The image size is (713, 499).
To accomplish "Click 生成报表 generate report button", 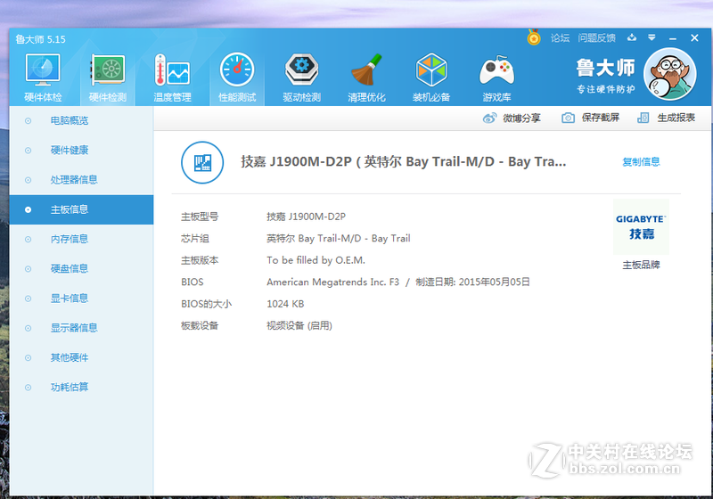I will [666, 119].
